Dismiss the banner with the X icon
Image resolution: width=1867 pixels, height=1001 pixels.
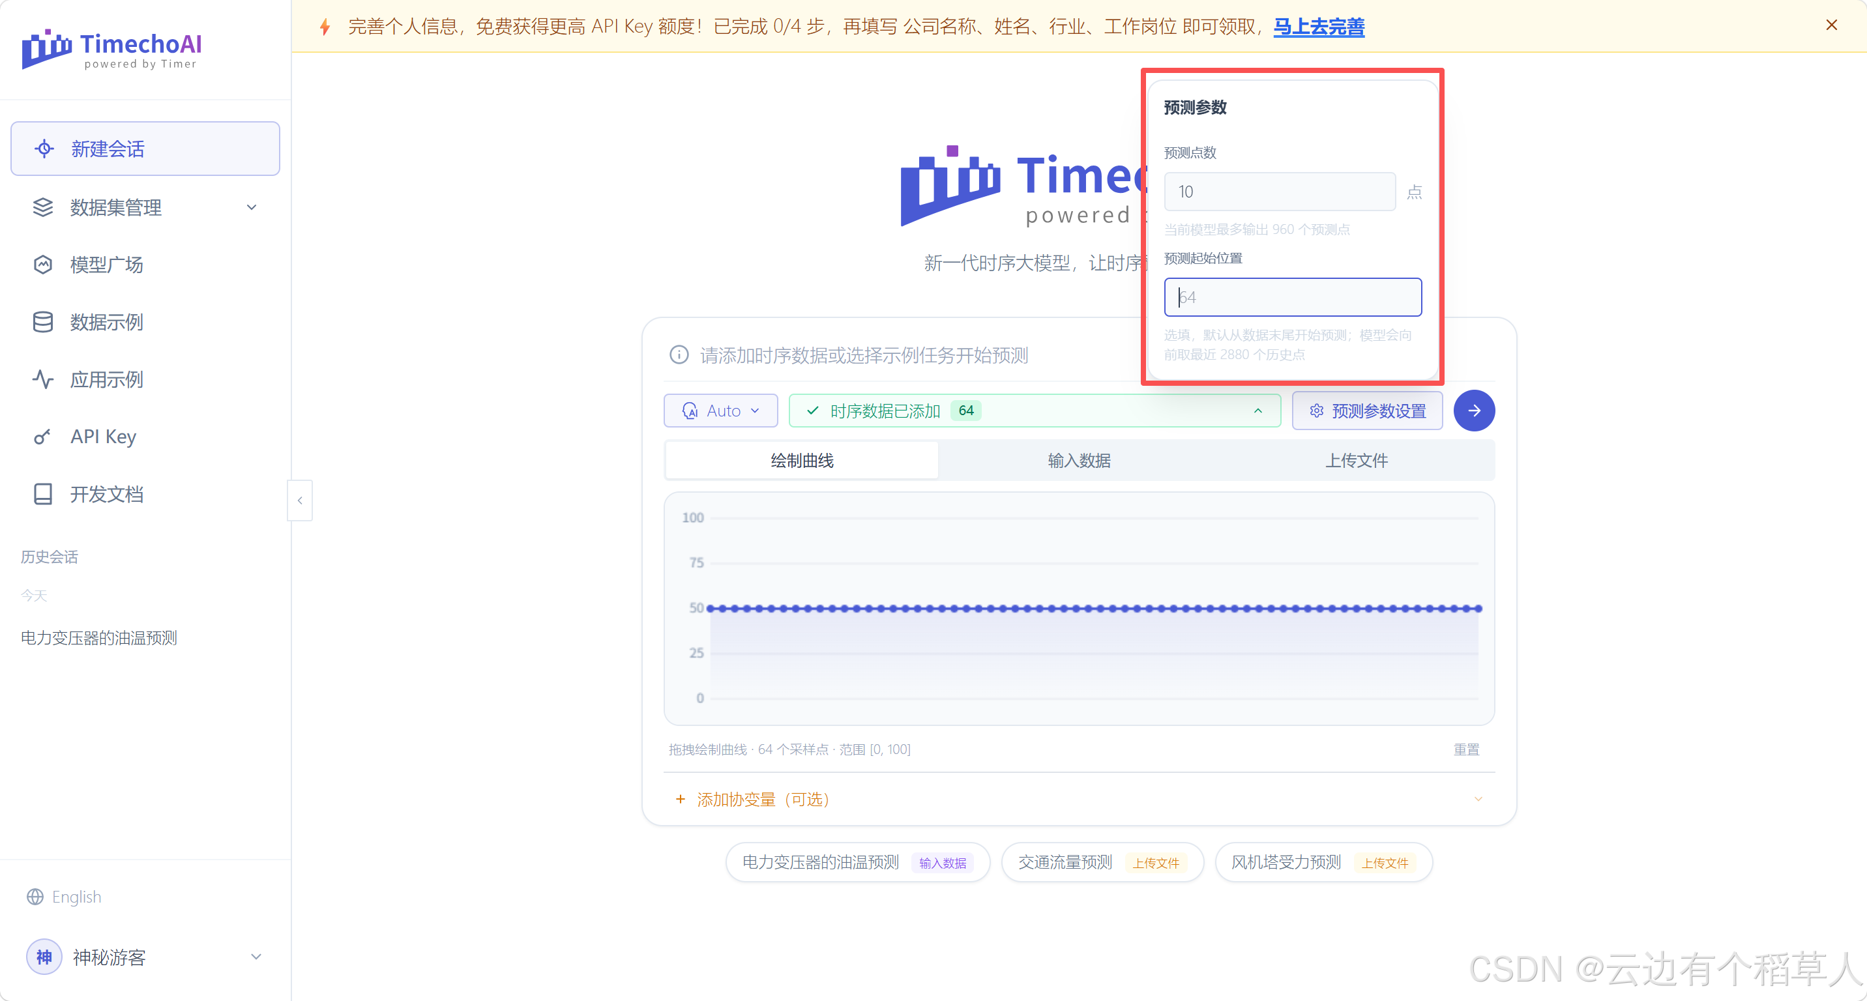coord(1832,25)
